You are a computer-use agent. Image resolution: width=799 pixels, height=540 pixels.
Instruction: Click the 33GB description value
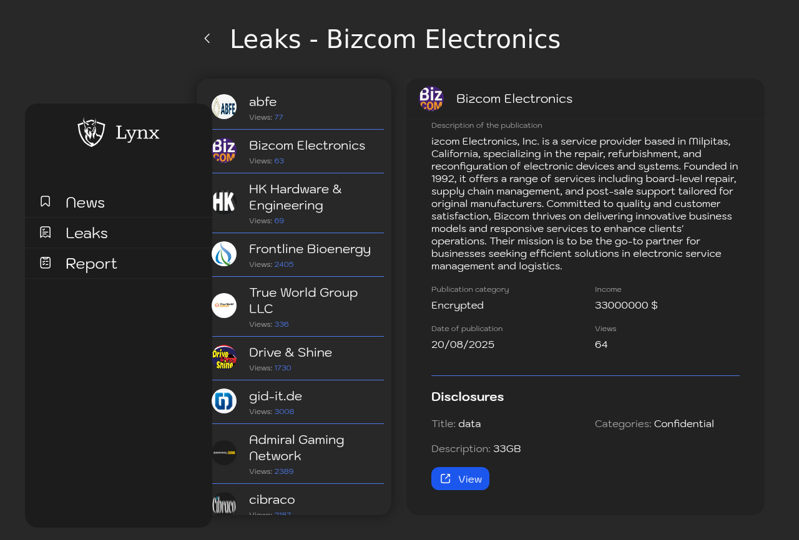point(507,449)
